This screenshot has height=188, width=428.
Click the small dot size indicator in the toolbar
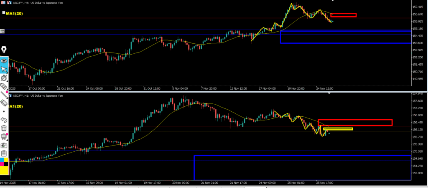point(4,112)
